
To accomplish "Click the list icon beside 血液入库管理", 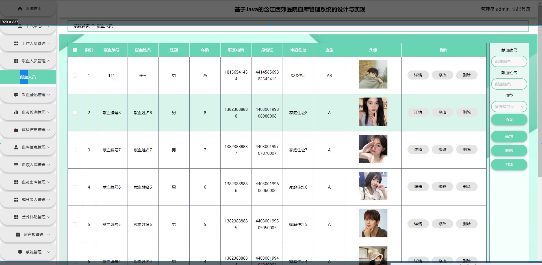I will (x=16, y=165).
